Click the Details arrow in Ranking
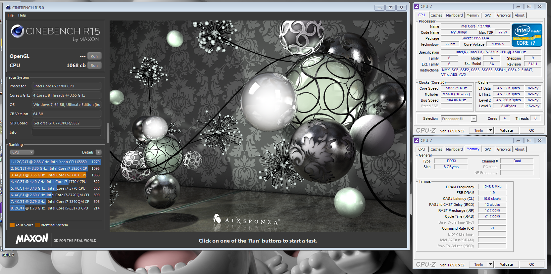Screen dimensions: 551x274 click(x=98, y=152)
